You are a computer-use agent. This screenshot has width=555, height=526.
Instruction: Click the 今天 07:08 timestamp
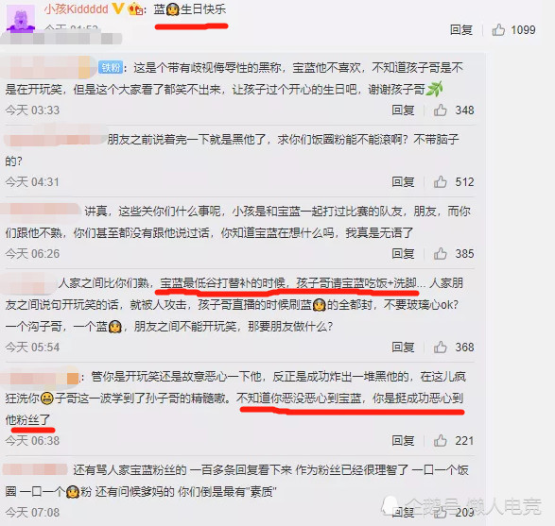pos(32,513)
